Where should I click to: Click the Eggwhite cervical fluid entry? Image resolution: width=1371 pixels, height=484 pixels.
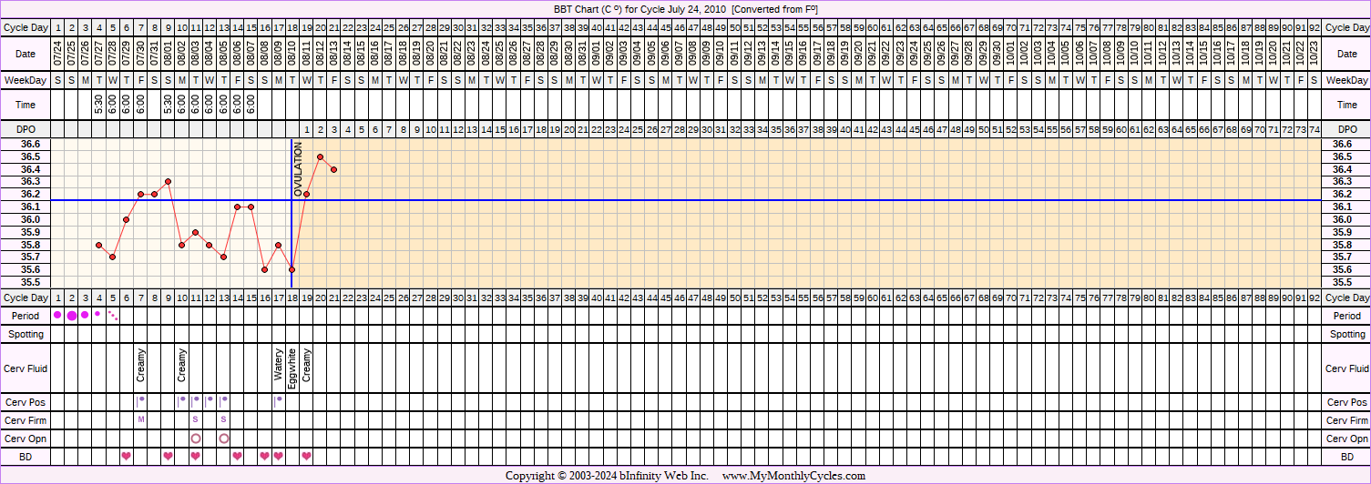[292, 368]
